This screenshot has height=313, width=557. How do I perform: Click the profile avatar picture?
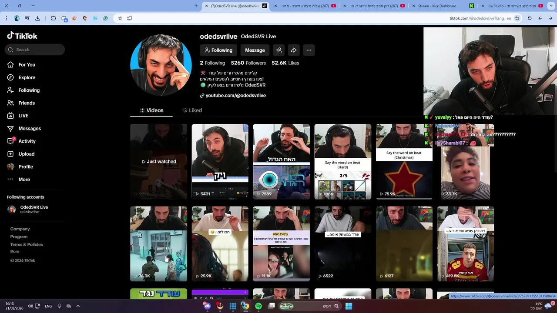(x=161, y=65)
